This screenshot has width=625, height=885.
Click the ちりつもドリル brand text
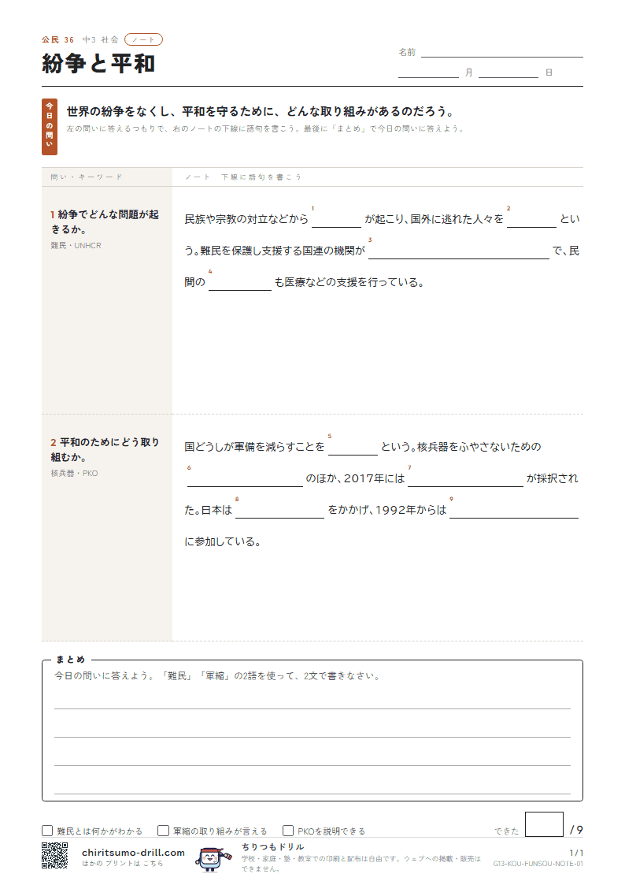coord(273,847)
